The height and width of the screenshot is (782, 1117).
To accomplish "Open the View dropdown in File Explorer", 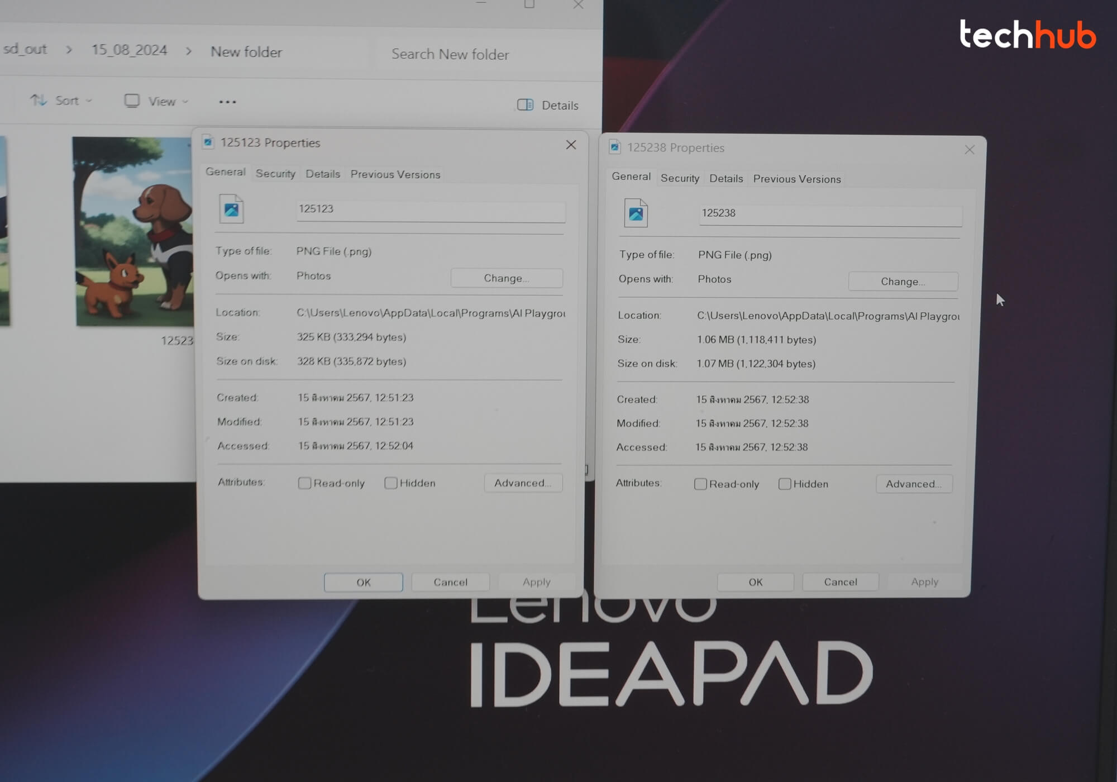I will [156, 101].
